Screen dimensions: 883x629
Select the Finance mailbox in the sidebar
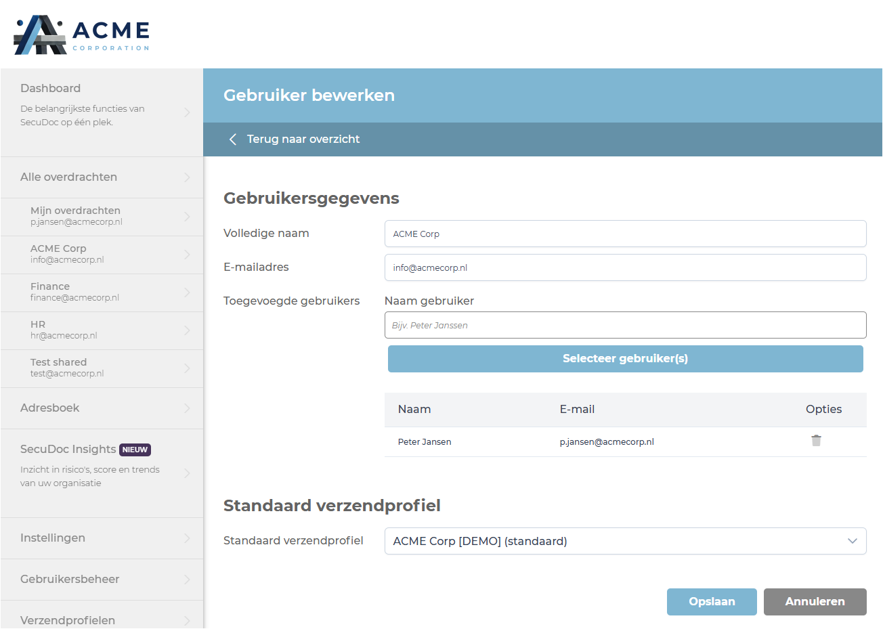[x=102, y=292]
